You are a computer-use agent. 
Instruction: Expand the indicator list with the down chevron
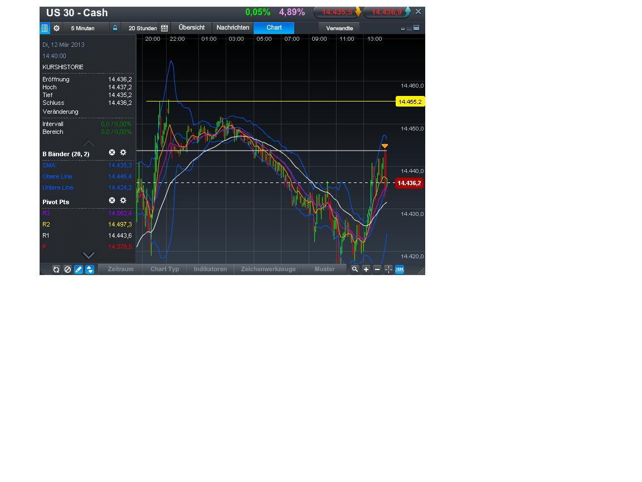coord(88,255)
